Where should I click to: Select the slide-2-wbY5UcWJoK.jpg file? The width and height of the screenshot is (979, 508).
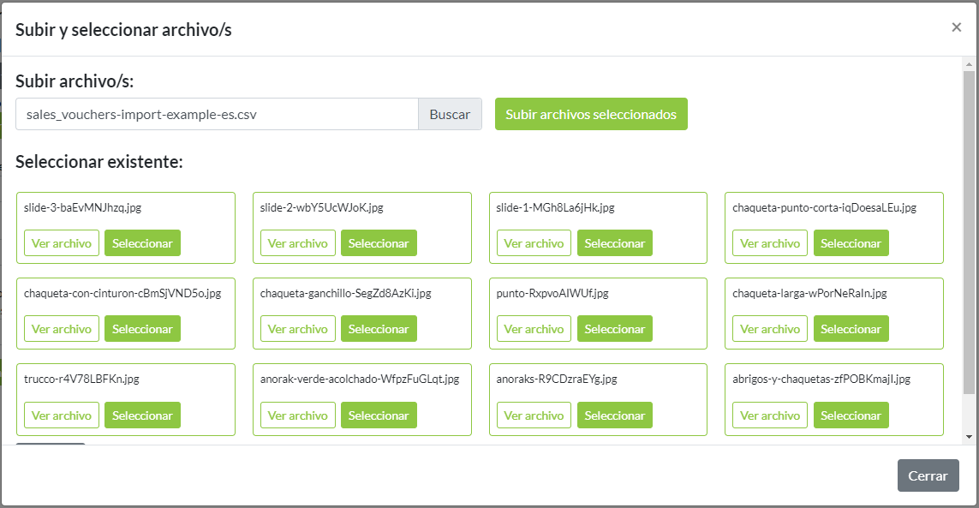click(x=379, y=243)
